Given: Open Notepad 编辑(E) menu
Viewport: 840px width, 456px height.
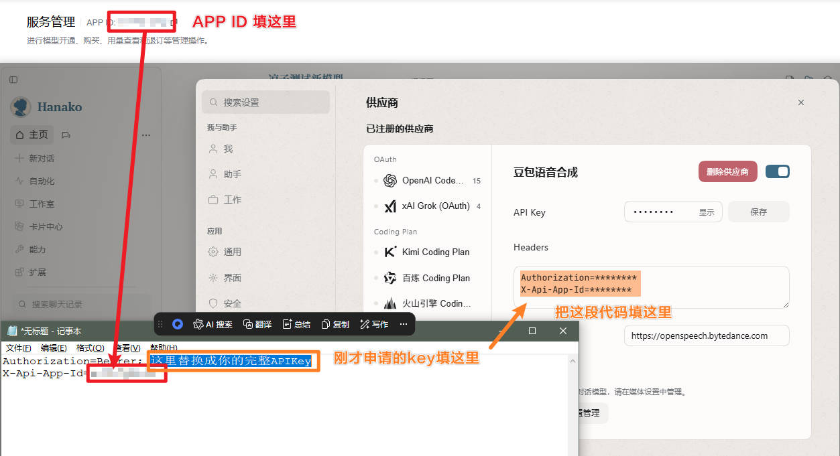Looking at the screenshot, I should coord(54,348).
